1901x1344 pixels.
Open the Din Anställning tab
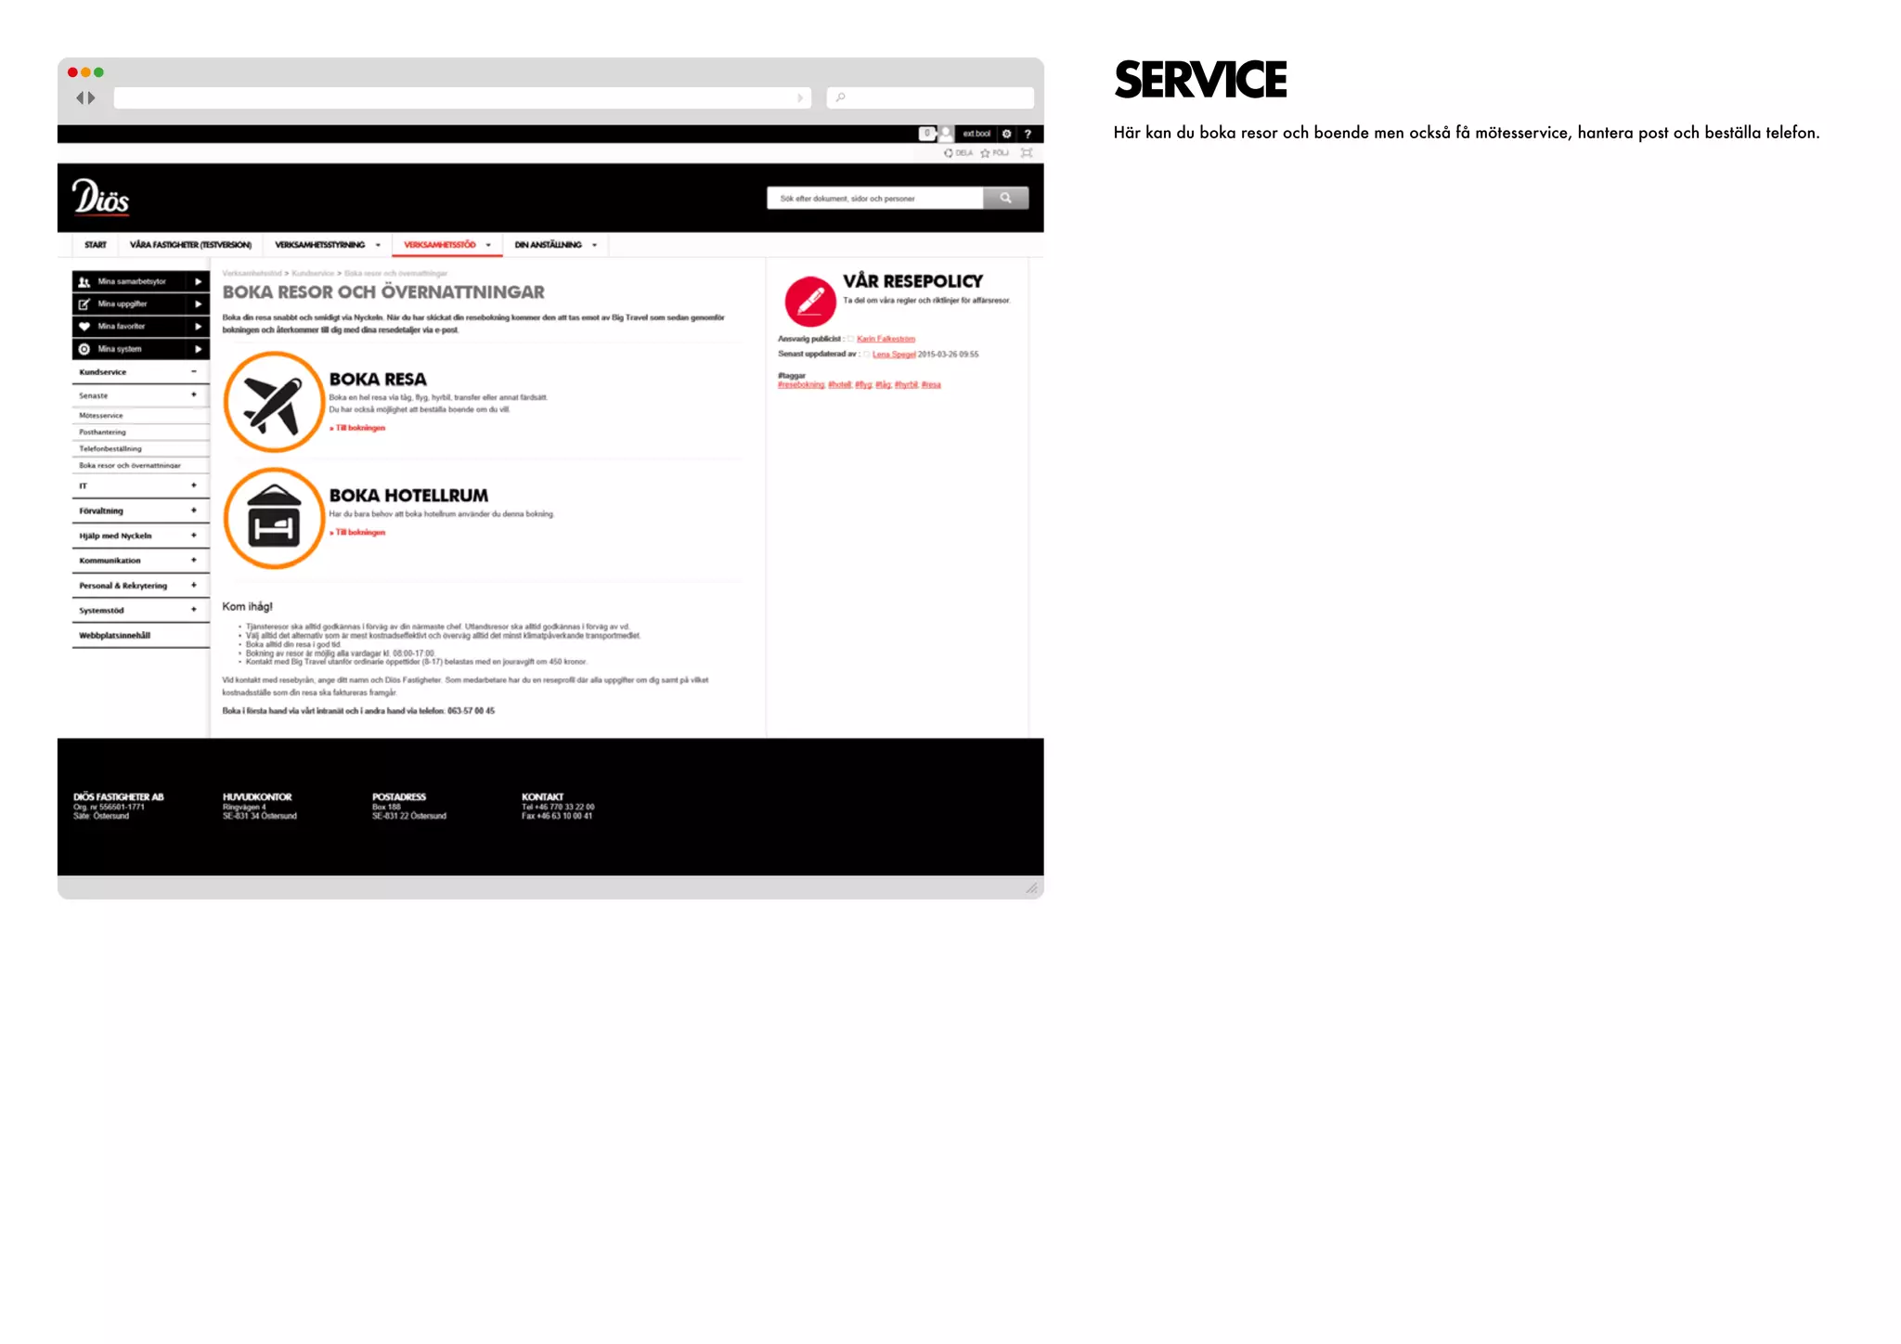pyautogui.click(x=549, y=245)
